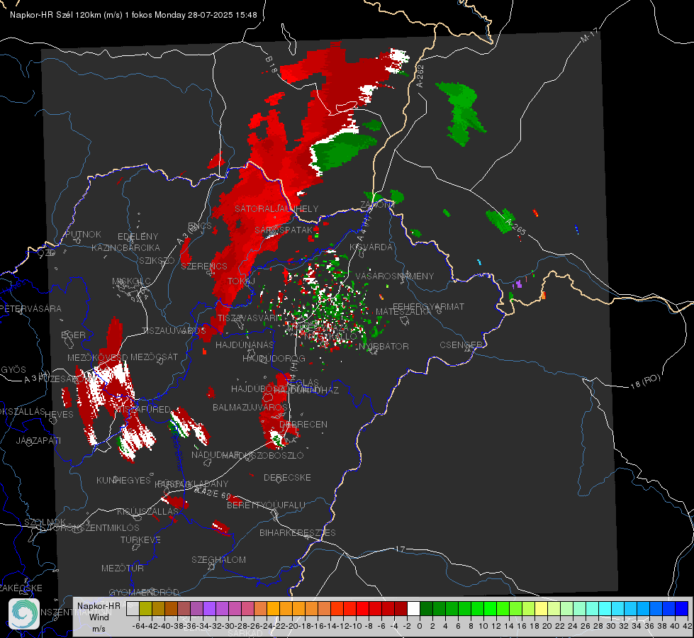Click the SZIKSZO city label

coord(157,260)
